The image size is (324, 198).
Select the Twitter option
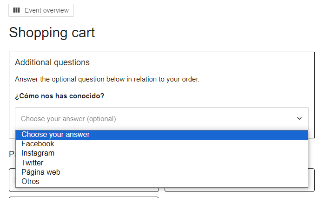[32, 163]
